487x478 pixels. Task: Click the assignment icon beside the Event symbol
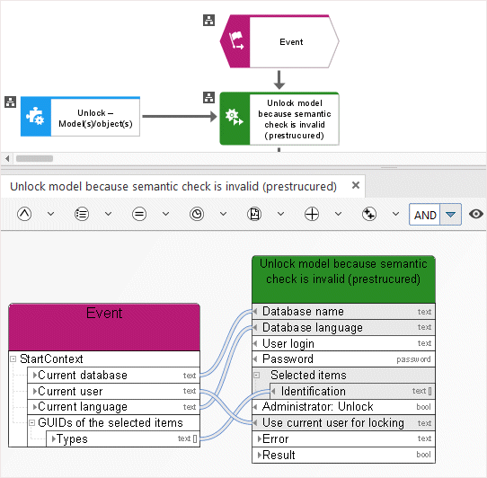tap(208, 20)
